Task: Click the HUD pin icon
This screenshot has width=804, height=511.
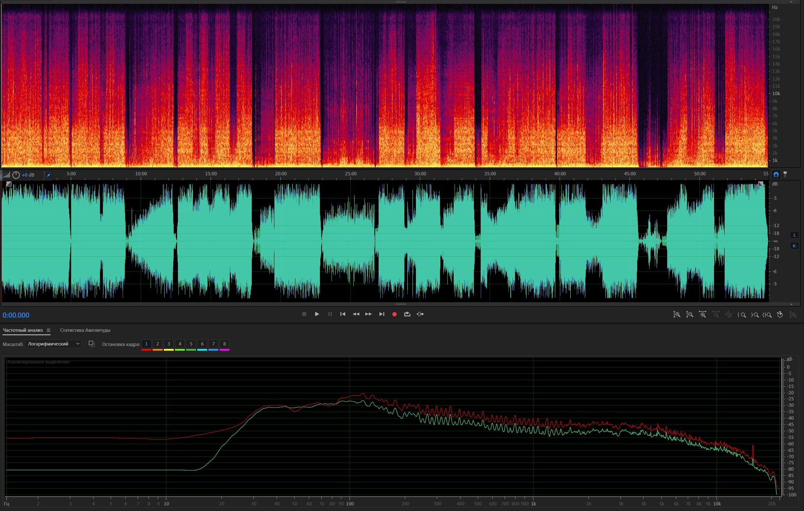Action: tap(48, 175)
